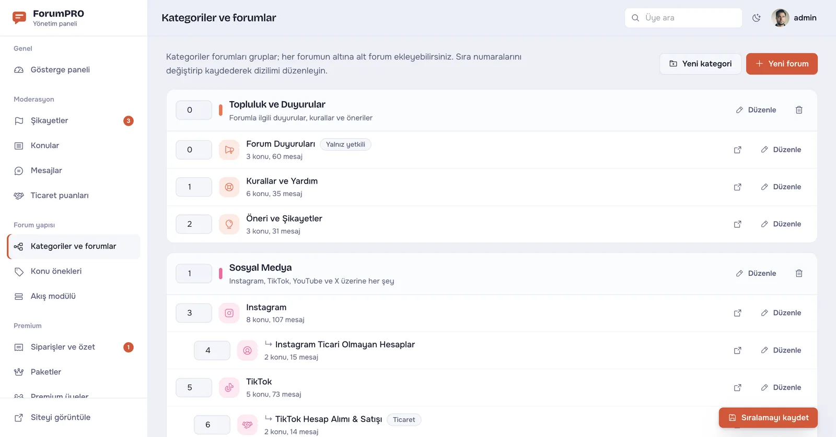The width and height of the screenshot is (836, 437).
Task: Delete the Sosyal Medya category
Action: pos(799,273)
